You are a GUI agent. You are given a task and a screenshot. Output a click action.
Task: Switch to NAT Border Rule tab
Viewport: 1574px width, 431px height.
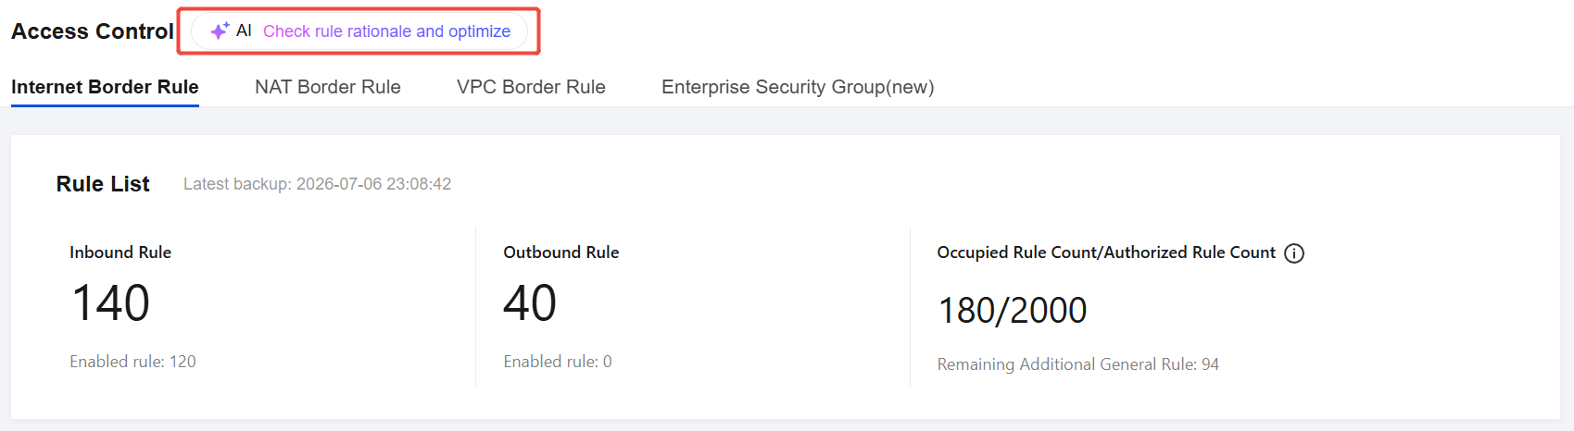328,87
